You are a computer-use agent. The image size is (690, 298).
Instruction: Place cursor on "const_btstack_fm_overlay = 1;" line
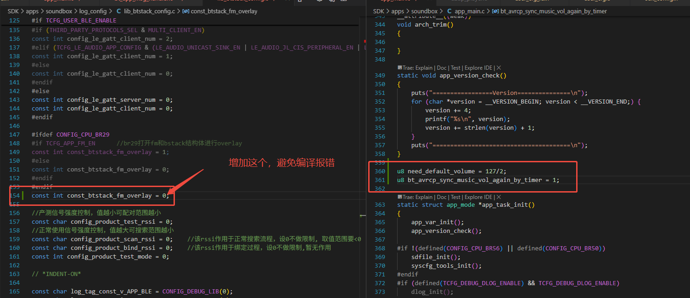pyautogui.click(x=101, y=152)
